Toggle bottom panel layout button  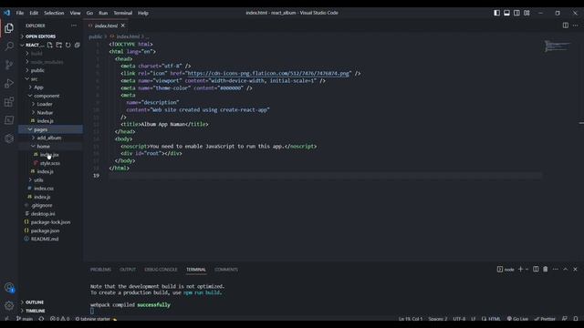pyautogui.click(x=507, y=13)
